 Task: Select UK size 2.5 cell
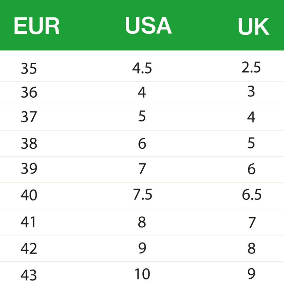[251, 67]
